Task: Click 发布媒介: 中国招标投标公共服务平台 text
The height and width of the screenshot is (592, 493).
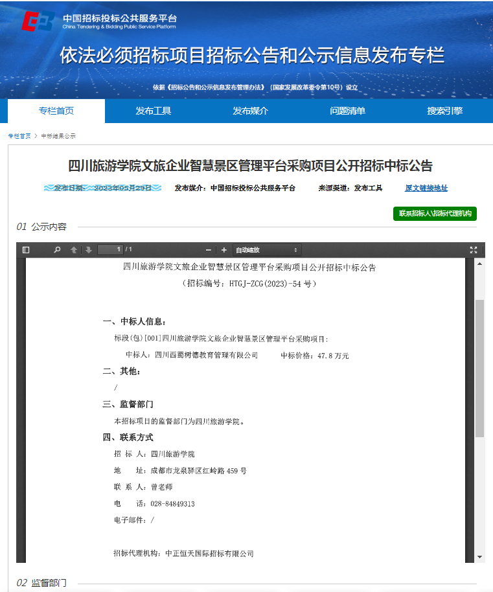Action: 235,188
